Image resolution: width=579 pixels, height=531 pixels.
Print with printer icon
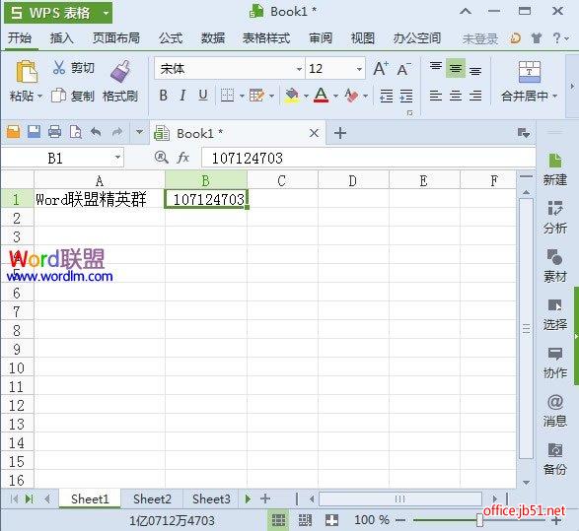click(x=54, y=132)
